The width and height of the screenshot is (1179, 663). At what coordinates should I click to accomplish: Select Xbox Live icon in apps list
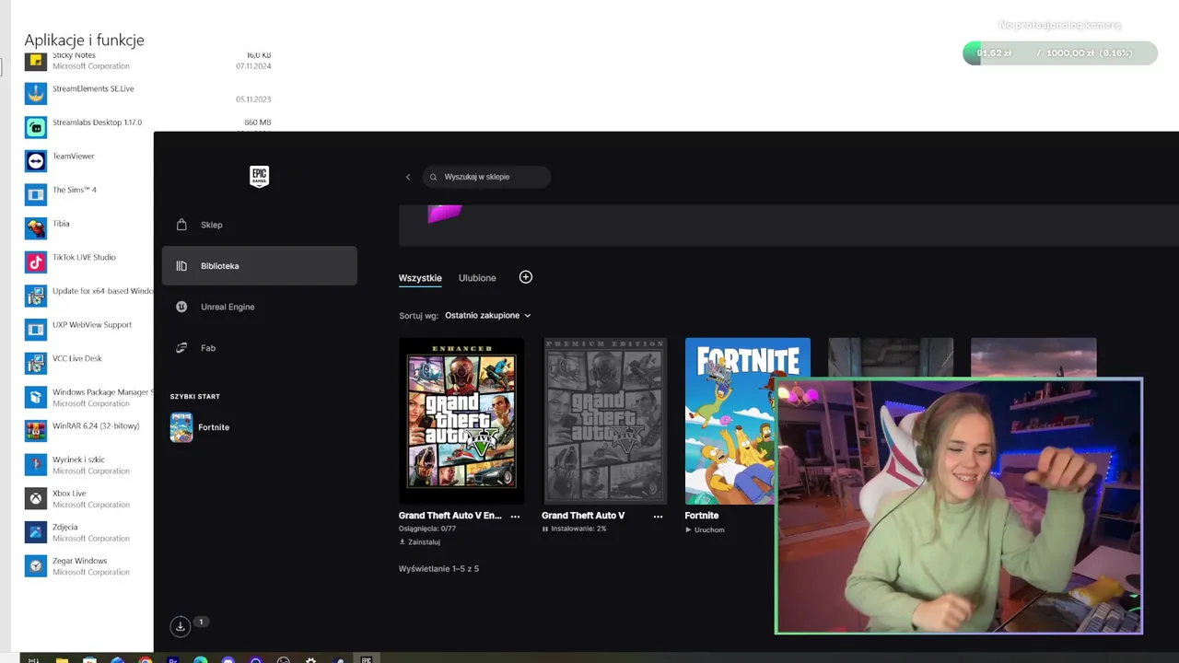tap(35, 499)
